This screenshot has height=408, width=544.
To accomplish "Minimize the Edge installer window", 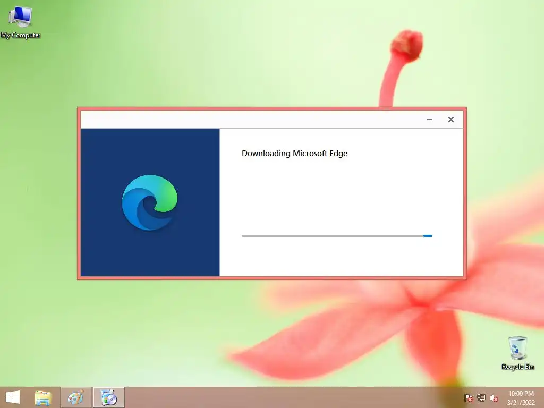I will [x=429, y=120].
